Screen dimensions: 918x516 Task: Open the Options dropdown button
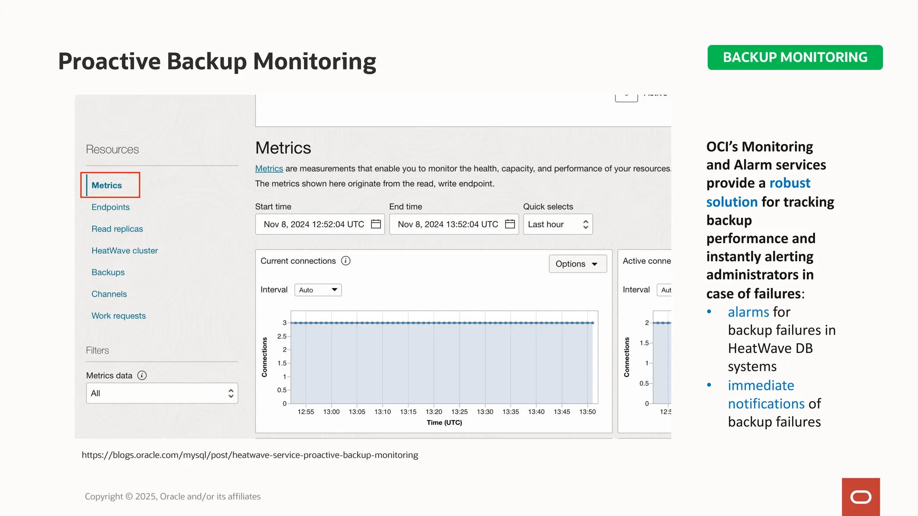(x=578, y=264)
